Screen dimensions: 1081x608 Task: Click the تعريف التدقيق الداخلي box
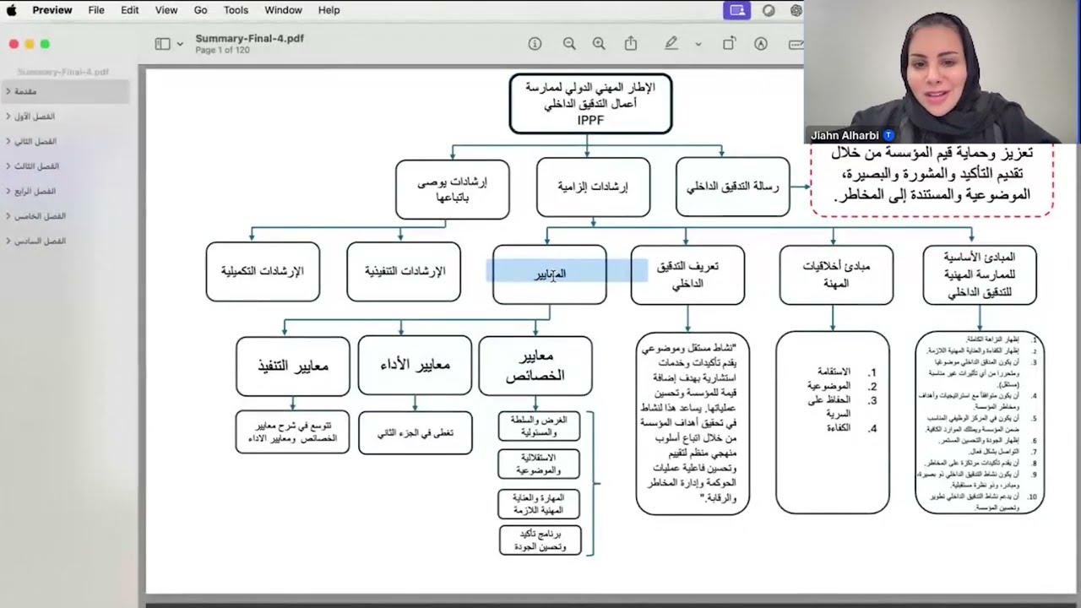tap(687, 274)
